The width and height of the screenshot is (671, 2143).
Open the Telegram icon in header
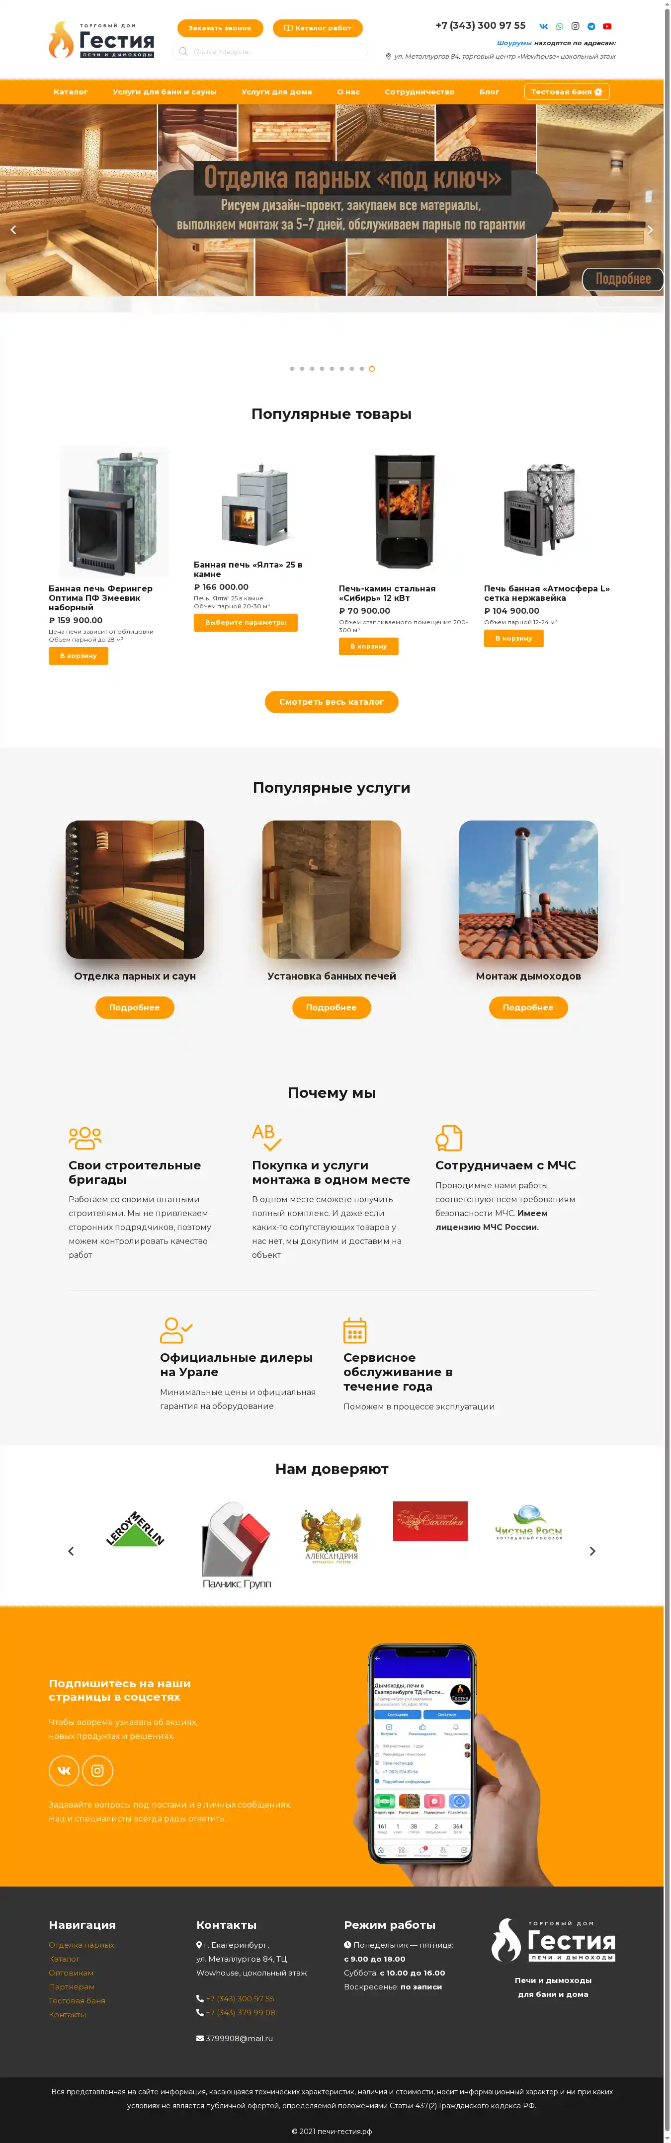[591, 26]
